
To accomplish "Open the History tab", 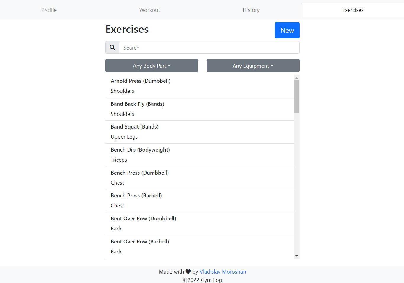I will 251,10.
